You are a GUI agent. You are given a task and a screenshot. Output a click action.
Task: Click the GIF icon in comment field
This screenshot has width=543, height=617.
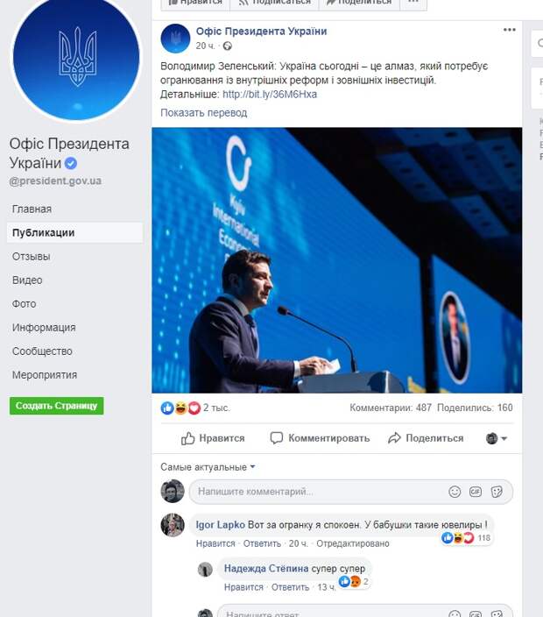click(476, 492)
